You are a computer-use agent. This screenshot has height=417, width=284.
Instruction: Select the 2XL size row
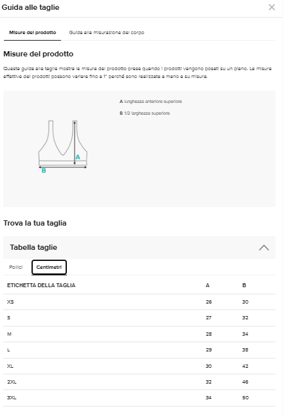click(x=139, y=382)
